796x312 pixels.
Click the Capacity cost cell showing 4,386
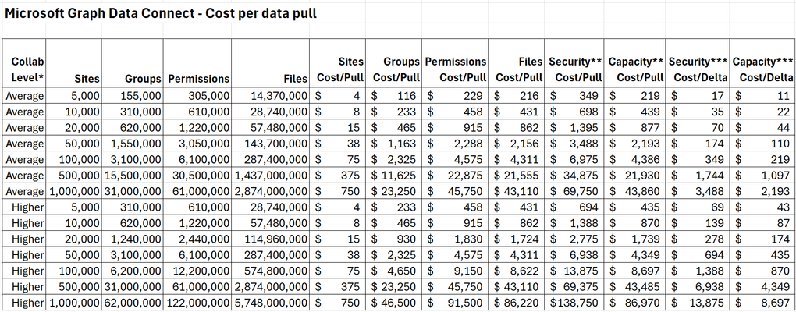pyautogui.click(x=635, y=159)
